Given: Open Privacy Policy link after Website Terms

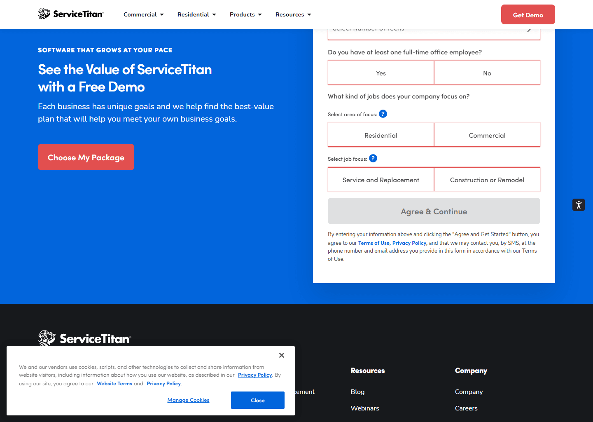Looking at the screenshot, I should [163, 384].
